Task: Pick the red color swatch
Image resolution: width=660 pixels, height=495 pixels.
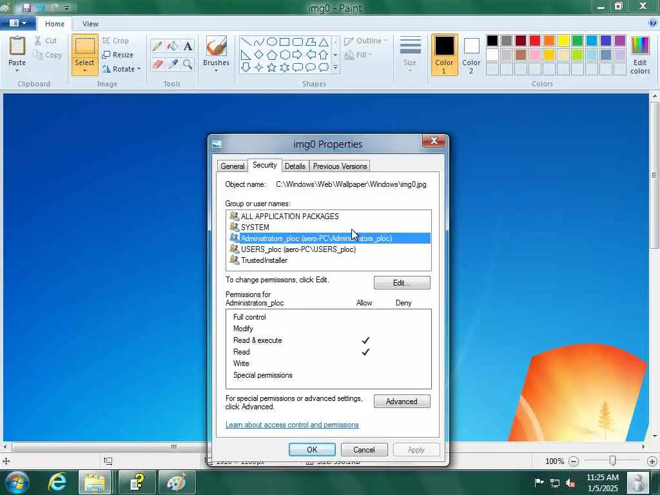Action: [x=535, y=41]
